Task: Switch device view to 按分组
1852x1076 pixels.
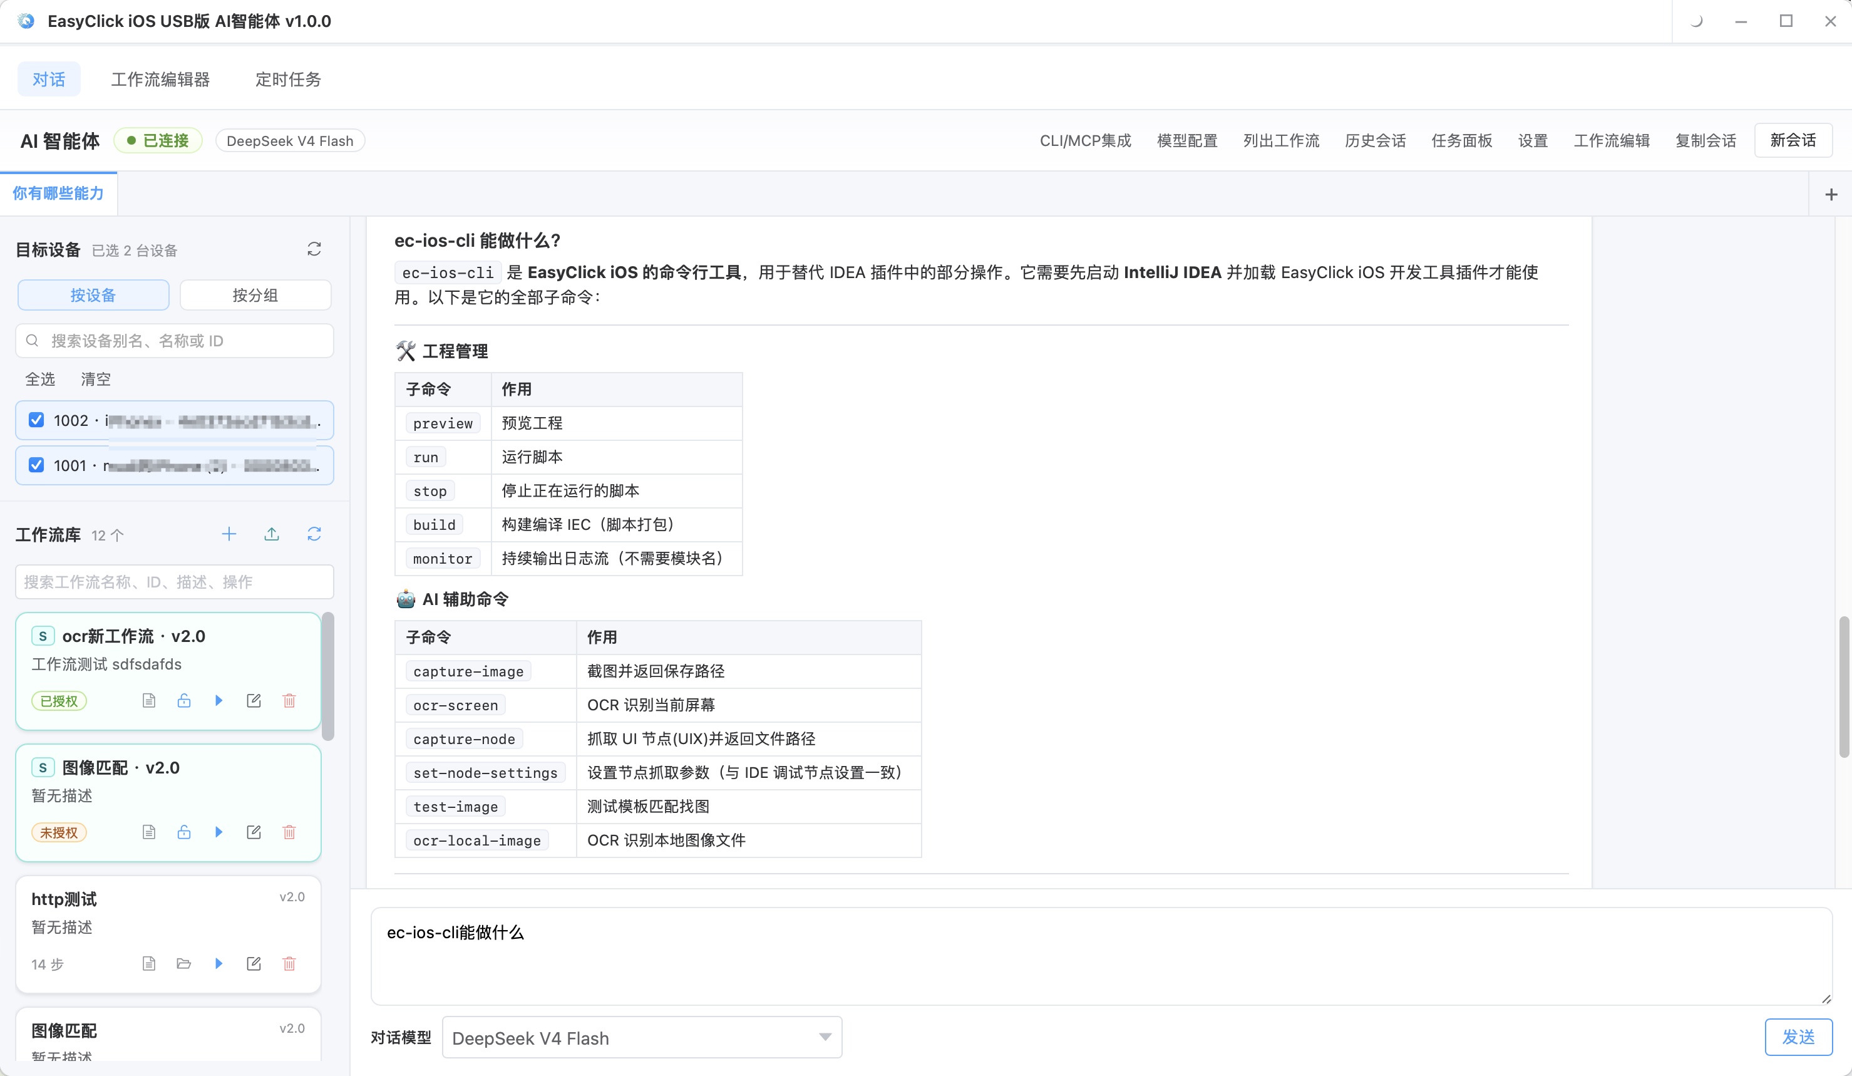Action: (x=255, y=295)
